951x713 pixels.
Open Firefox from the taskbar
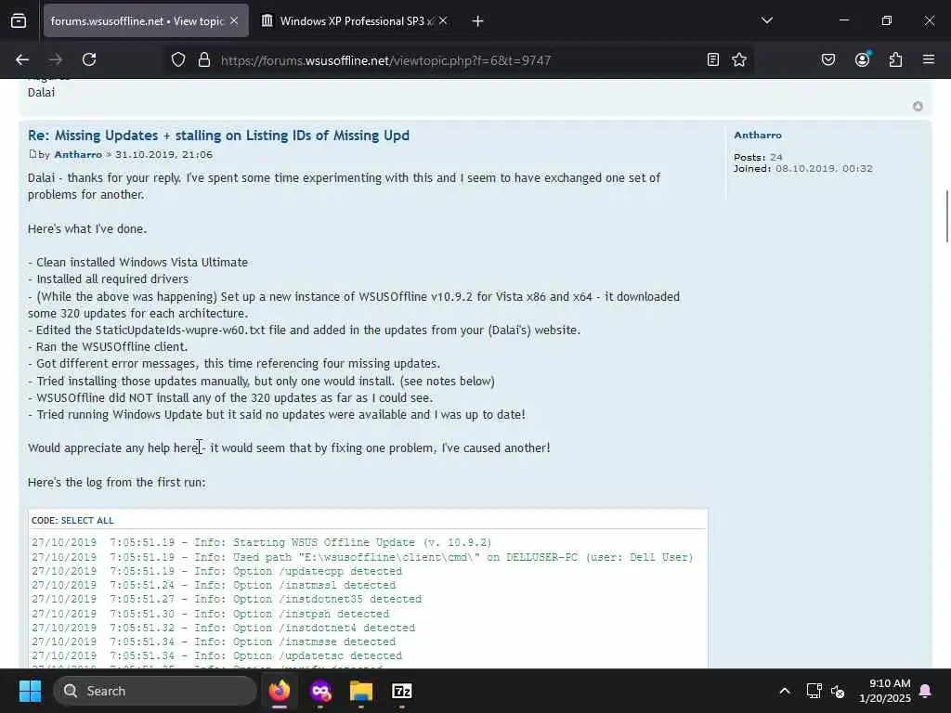280,691
